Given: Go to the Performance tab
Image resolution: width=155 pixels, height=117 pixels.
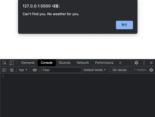Looking at the screenshot, I should [104, 63].
